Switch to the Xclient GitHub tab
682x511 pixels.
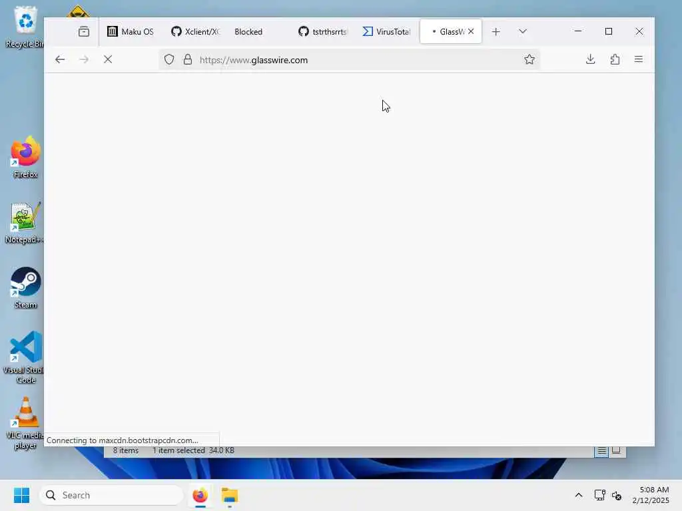[195, 32]
